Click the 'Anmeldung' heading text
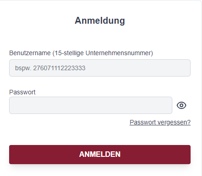 pyautogui.click(x=100, y=21)
